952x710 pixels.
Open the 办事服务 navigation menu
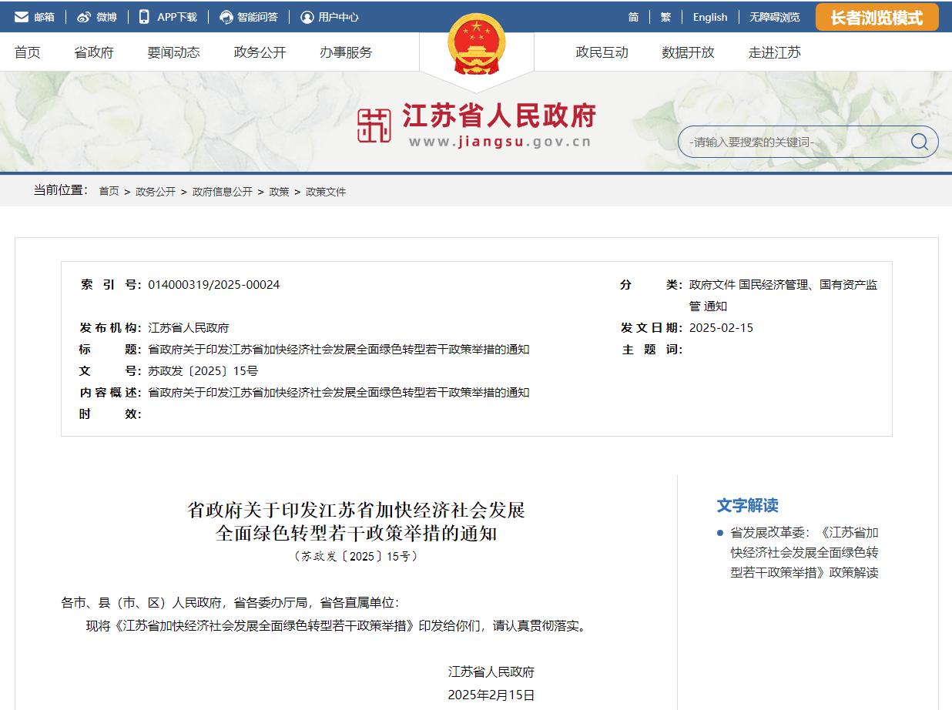346,52
